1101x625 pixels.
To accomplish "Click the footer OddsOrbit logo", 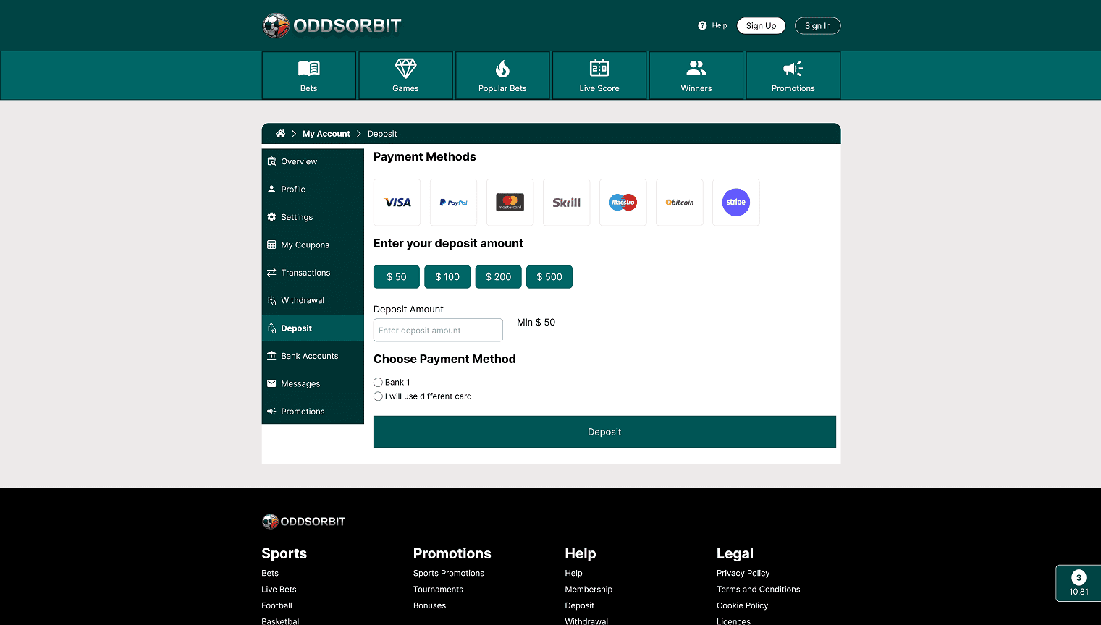I will 303,522.
